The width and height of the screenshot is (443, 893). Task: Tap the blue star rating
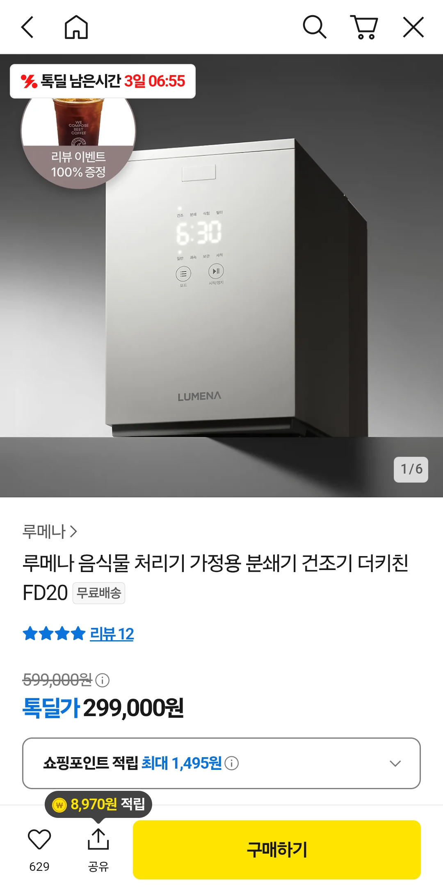click(54, 634)
